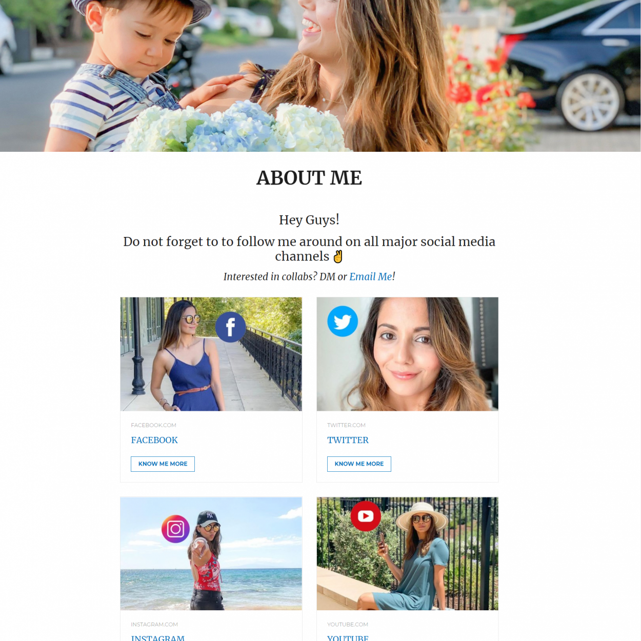The image size is (641, 641).
Task: Click the YouTube play icon
Action: 366,516
